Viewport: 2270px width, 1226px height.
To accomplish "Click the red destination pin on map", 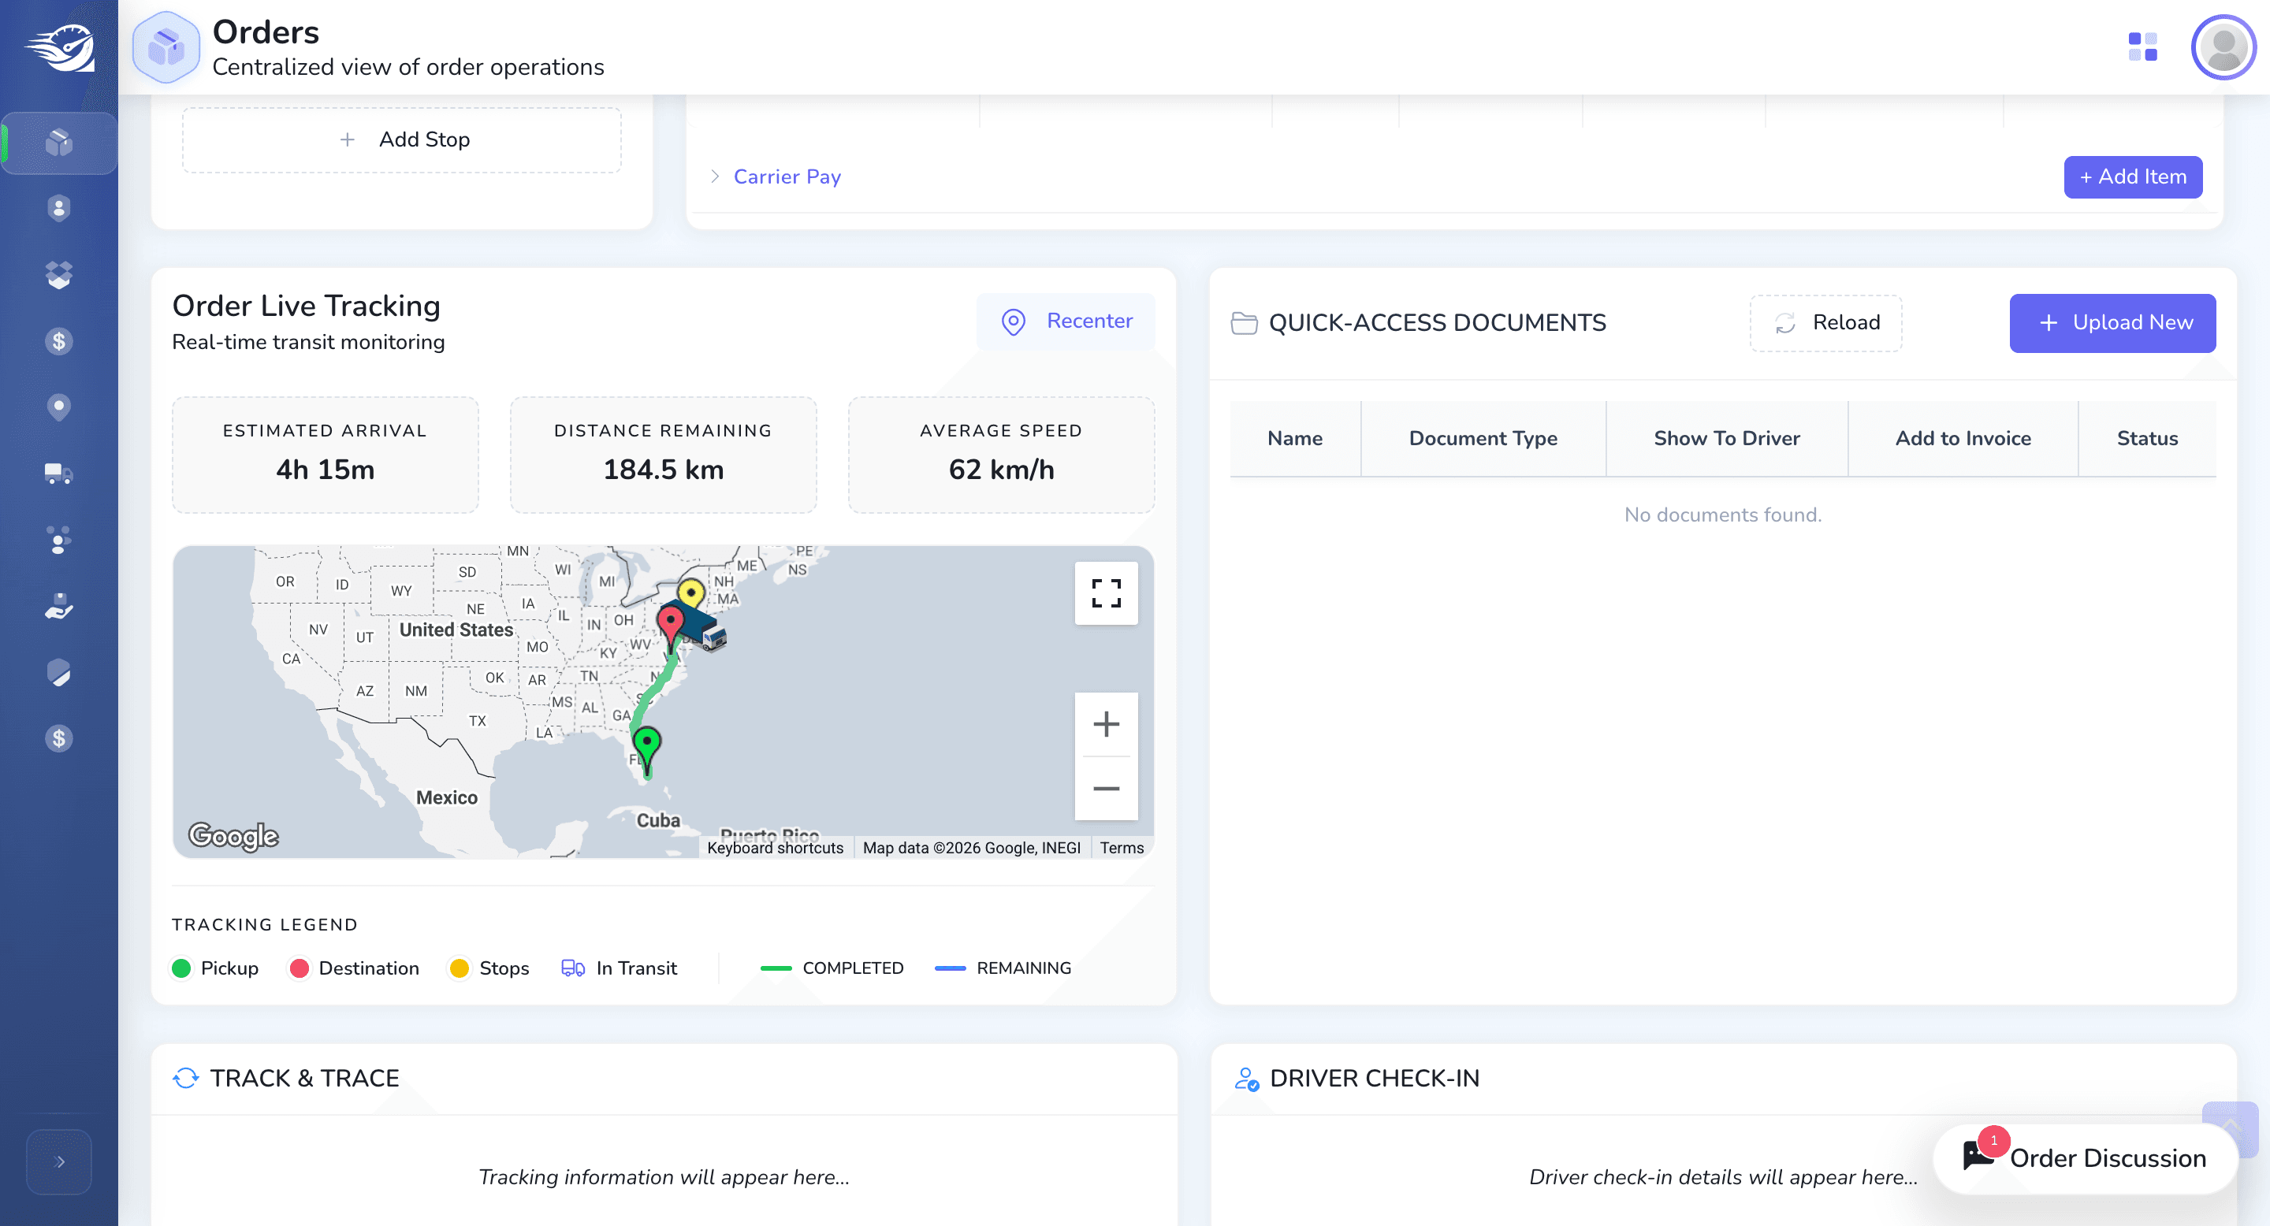I will pos(671,629).
